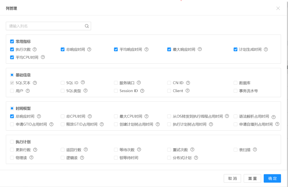Click the 确定 confirm button
Image resolution: width=288 pixels, height=187 pixels.
[x=272, y=178]
